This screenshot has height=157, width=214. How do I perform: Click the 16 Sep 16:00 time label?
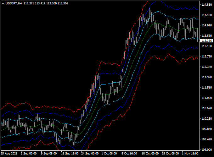point(70,154)
